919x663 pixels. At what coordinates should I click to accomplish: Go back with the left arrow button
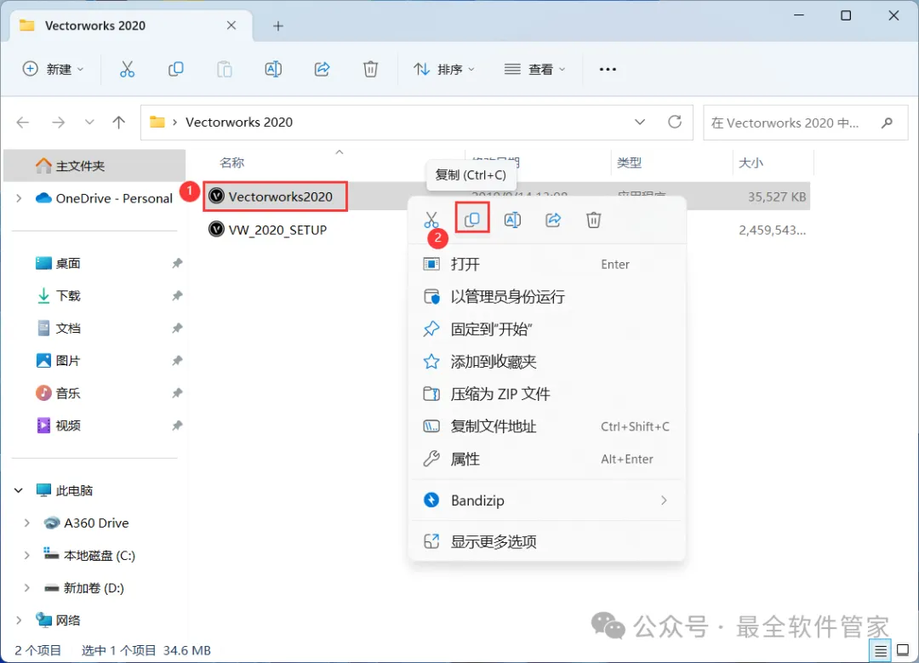click(23, 122)
